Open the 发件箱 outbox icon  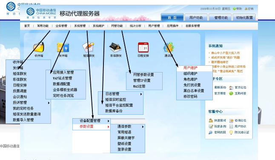(63, 47)
